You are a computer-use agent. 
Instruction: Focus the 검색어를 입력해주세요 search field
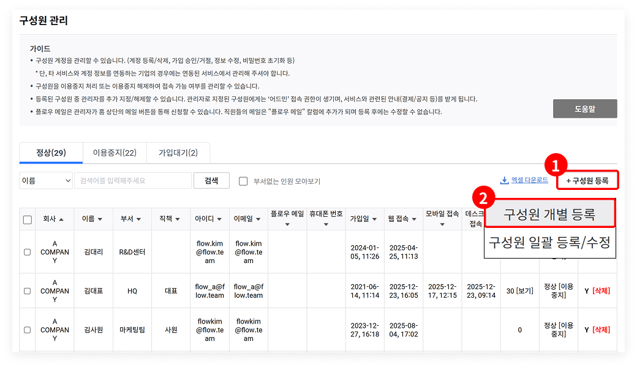(133, 181)
